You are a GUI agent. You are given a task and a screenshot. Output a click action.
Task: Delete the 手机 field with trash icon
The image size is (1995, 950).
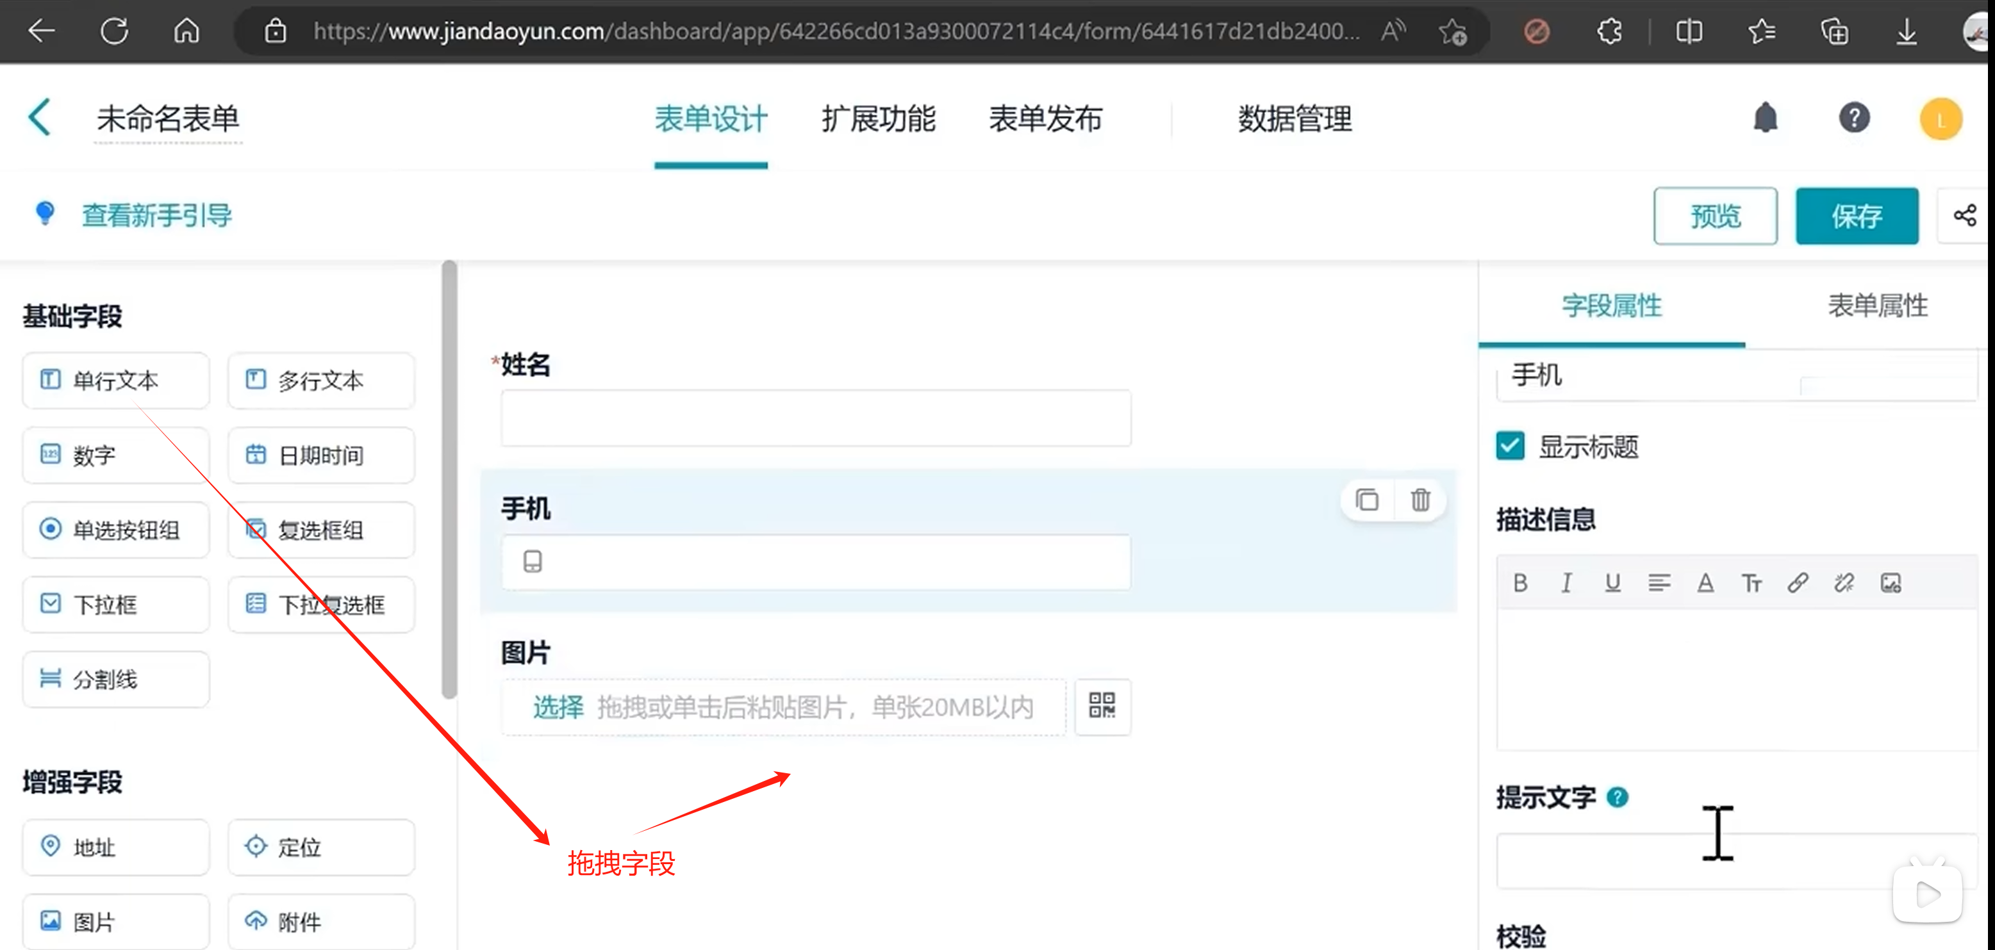pos(1420,500)
